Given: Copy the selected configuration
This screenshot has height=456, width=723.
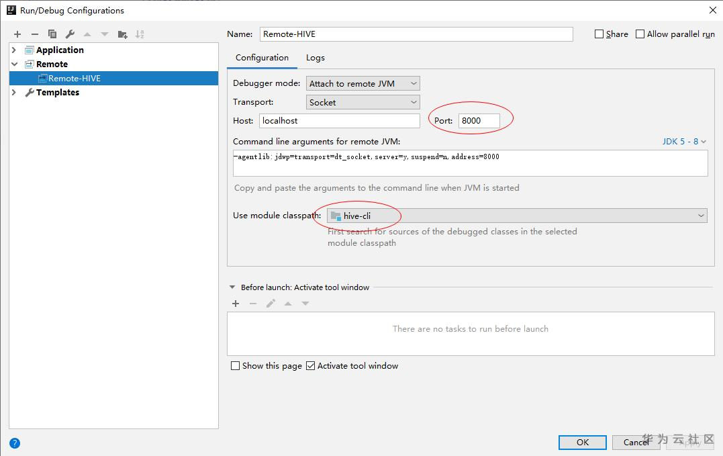Looking at the screenshot, I should 52,34.
